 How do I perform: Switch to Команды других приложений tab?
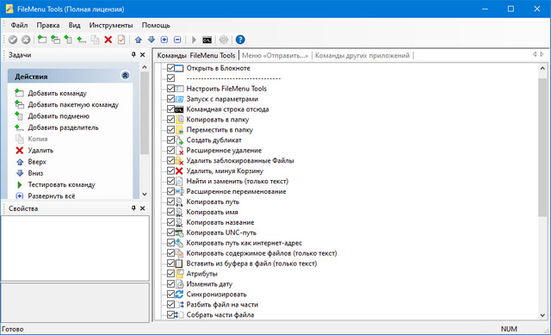pyautogui.click(x=362, y=55)
